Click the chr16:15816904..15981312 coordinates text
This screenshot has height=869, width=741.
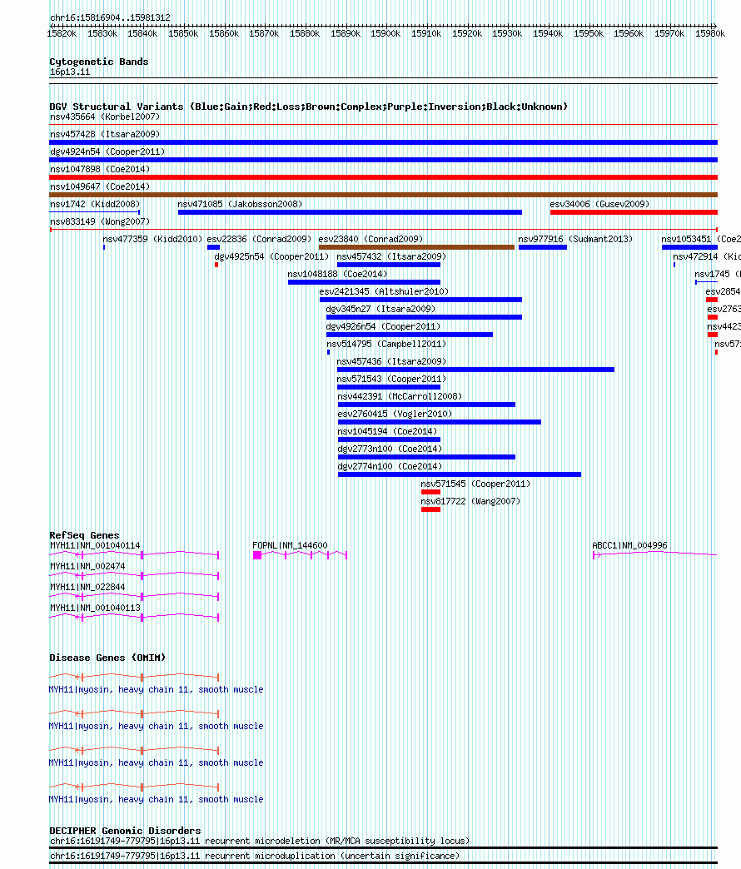(110, 17)
